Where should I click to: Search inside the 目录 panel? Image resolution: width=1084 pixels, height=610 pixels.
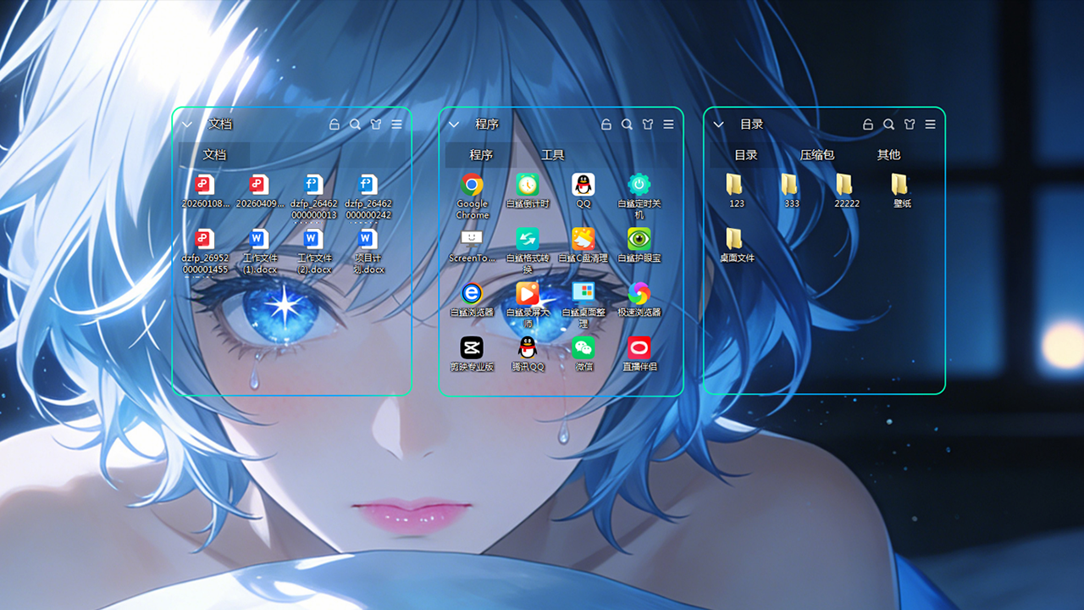click(x=889, y=124)
